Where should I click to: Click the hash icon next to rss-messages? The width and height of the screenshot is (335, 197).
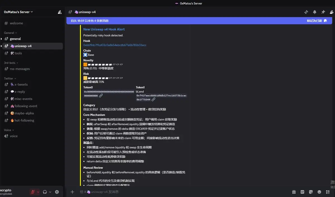(x=6, y=69)
